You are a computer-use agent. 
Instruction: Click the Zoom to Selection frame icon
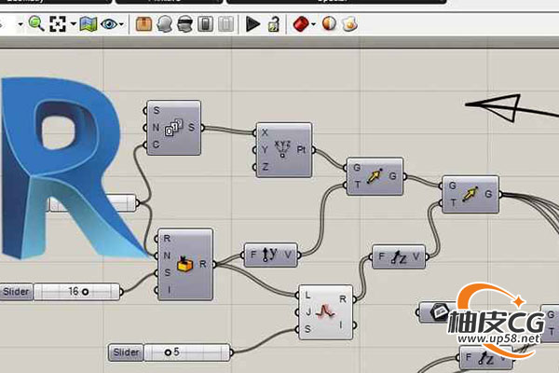[x=58, y=24]
